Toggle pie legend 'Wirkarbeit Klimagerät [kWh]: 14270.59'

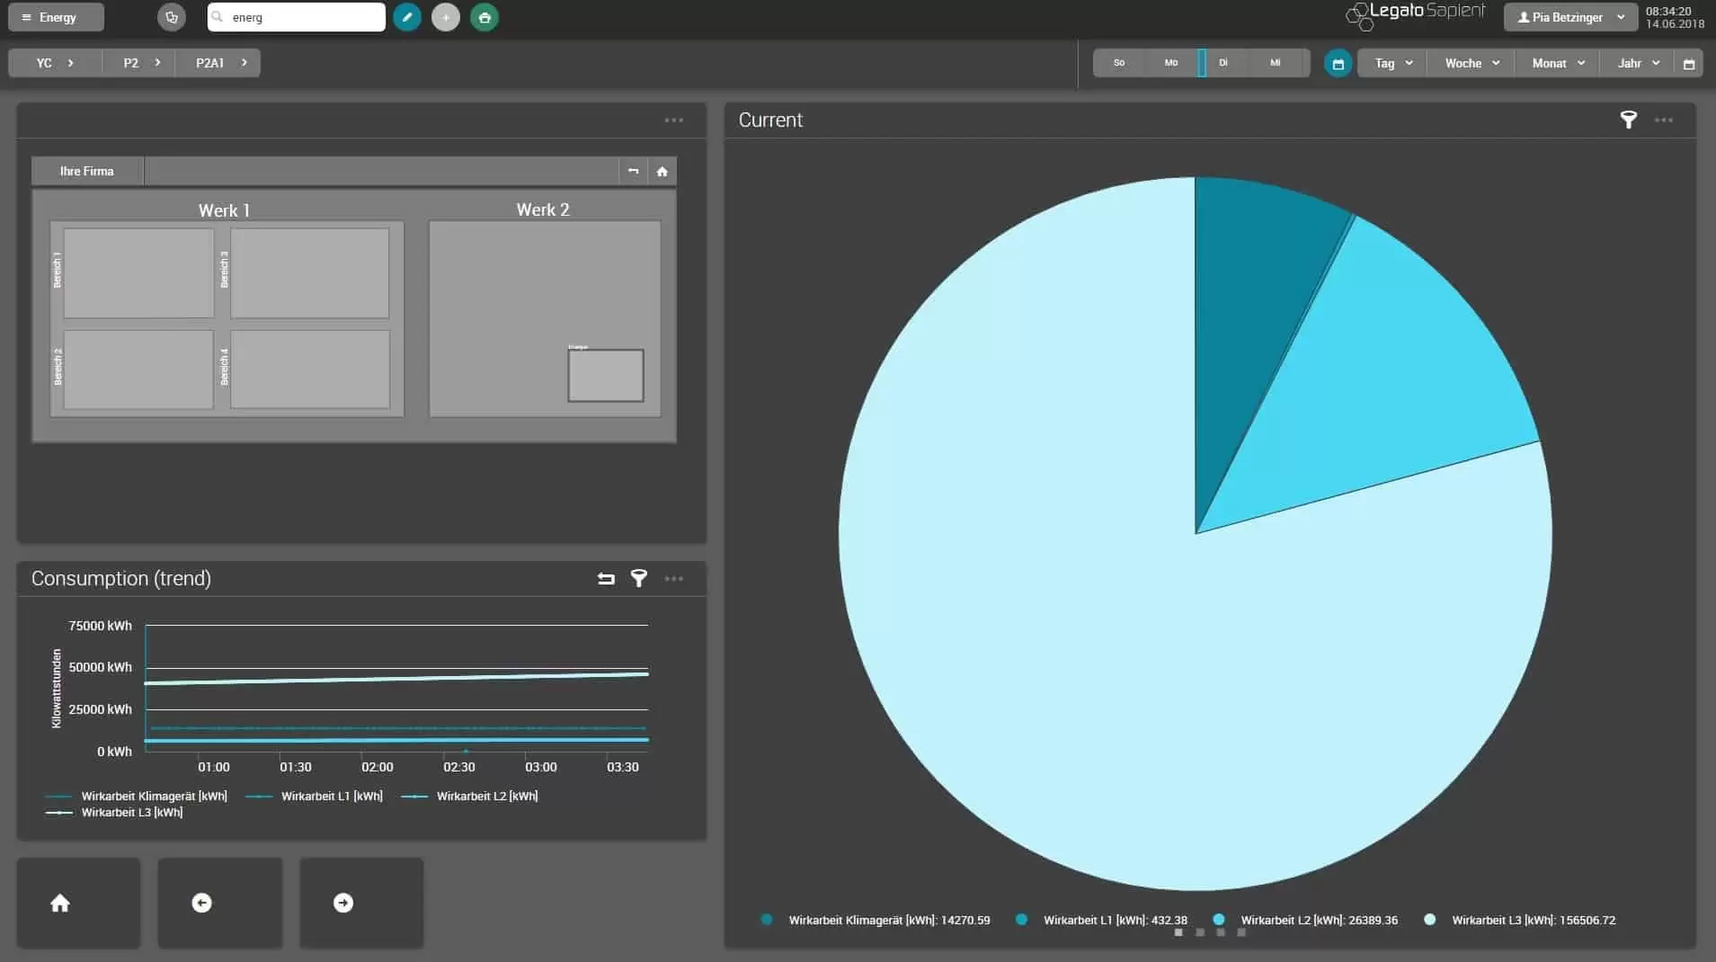click(x=876, y=920)
